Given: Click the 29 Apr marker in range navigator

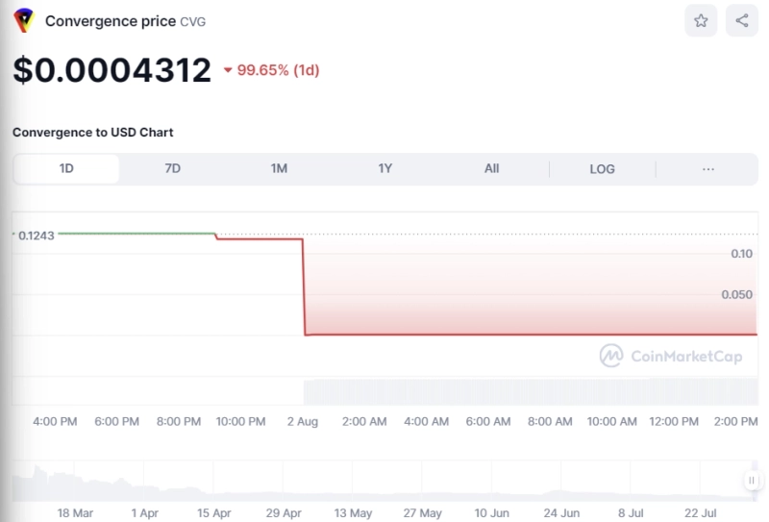Looking at the screenshot, I should click(285, 513).
